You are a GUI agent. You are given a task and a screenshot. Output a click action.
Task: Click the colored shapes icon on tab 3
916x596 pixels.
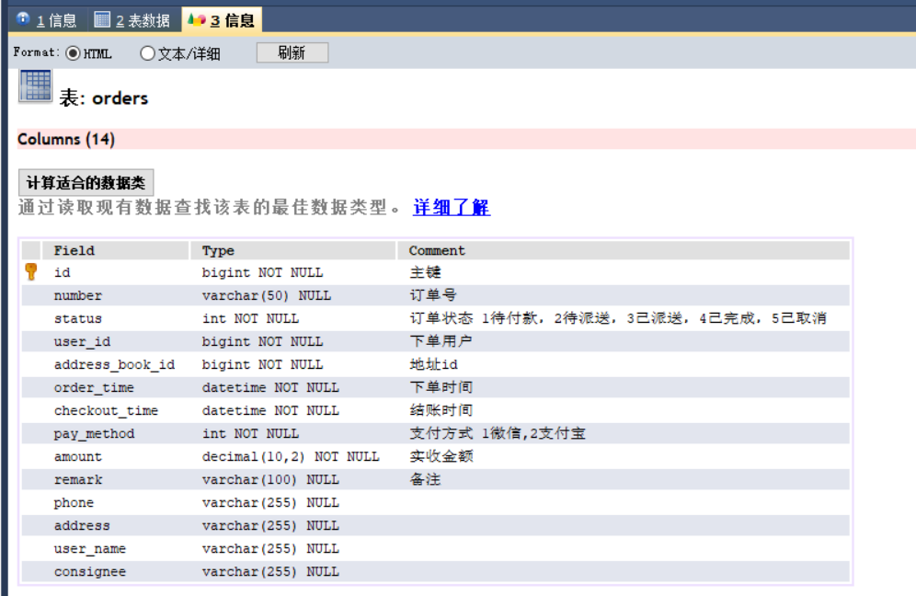click(x=196, y=20)
